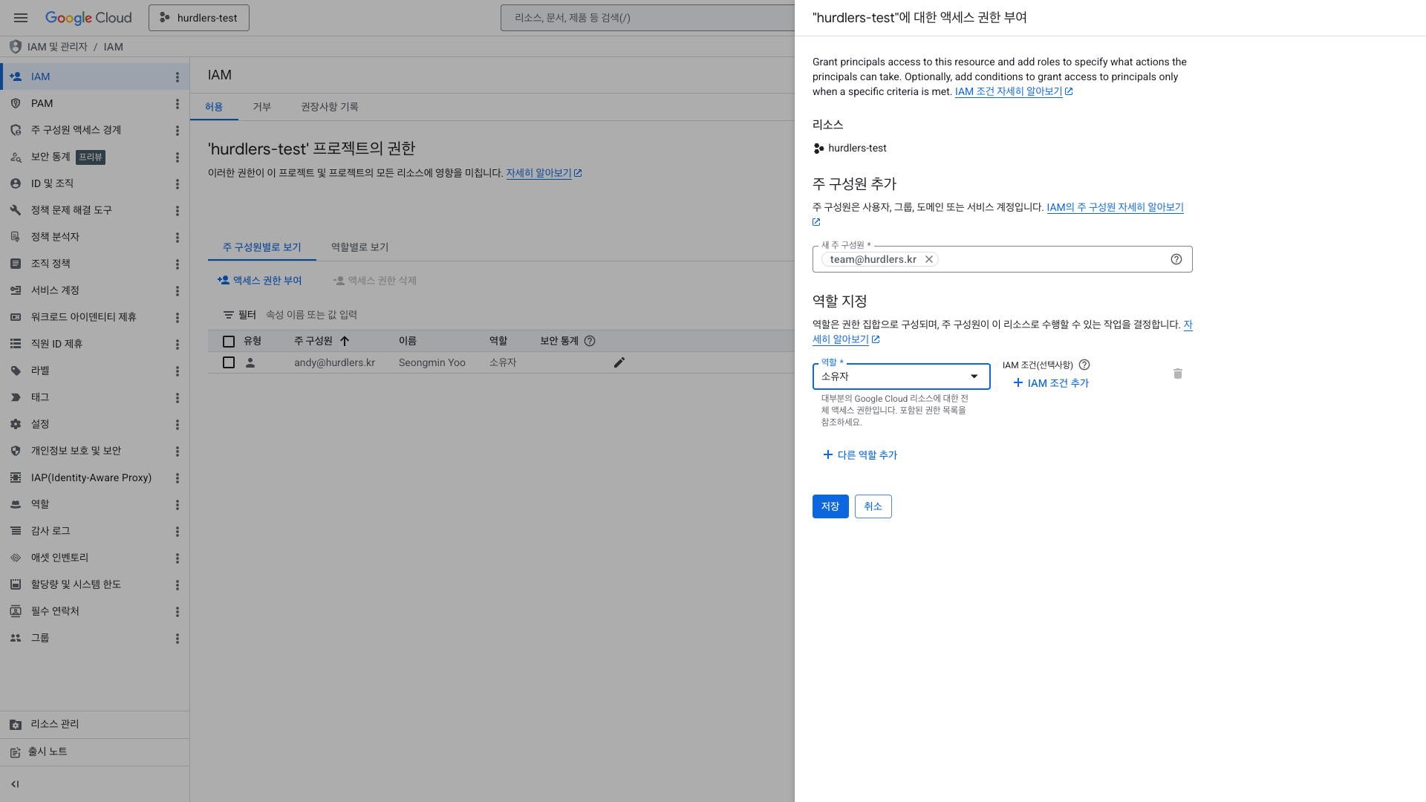Screen dimensions: 1426x802
Task: Open the PAM sidebar icon
Action: pyautogui.click(x=16, y=103)
